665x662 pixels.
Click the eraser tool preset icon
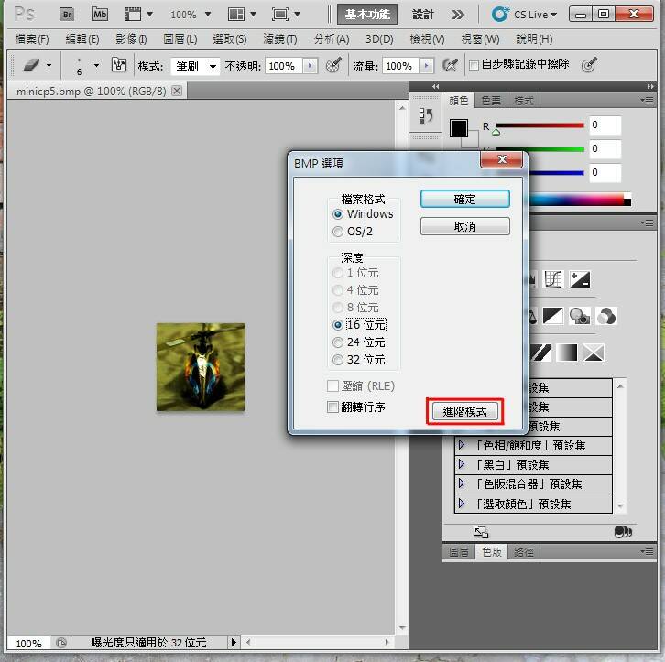32,65
